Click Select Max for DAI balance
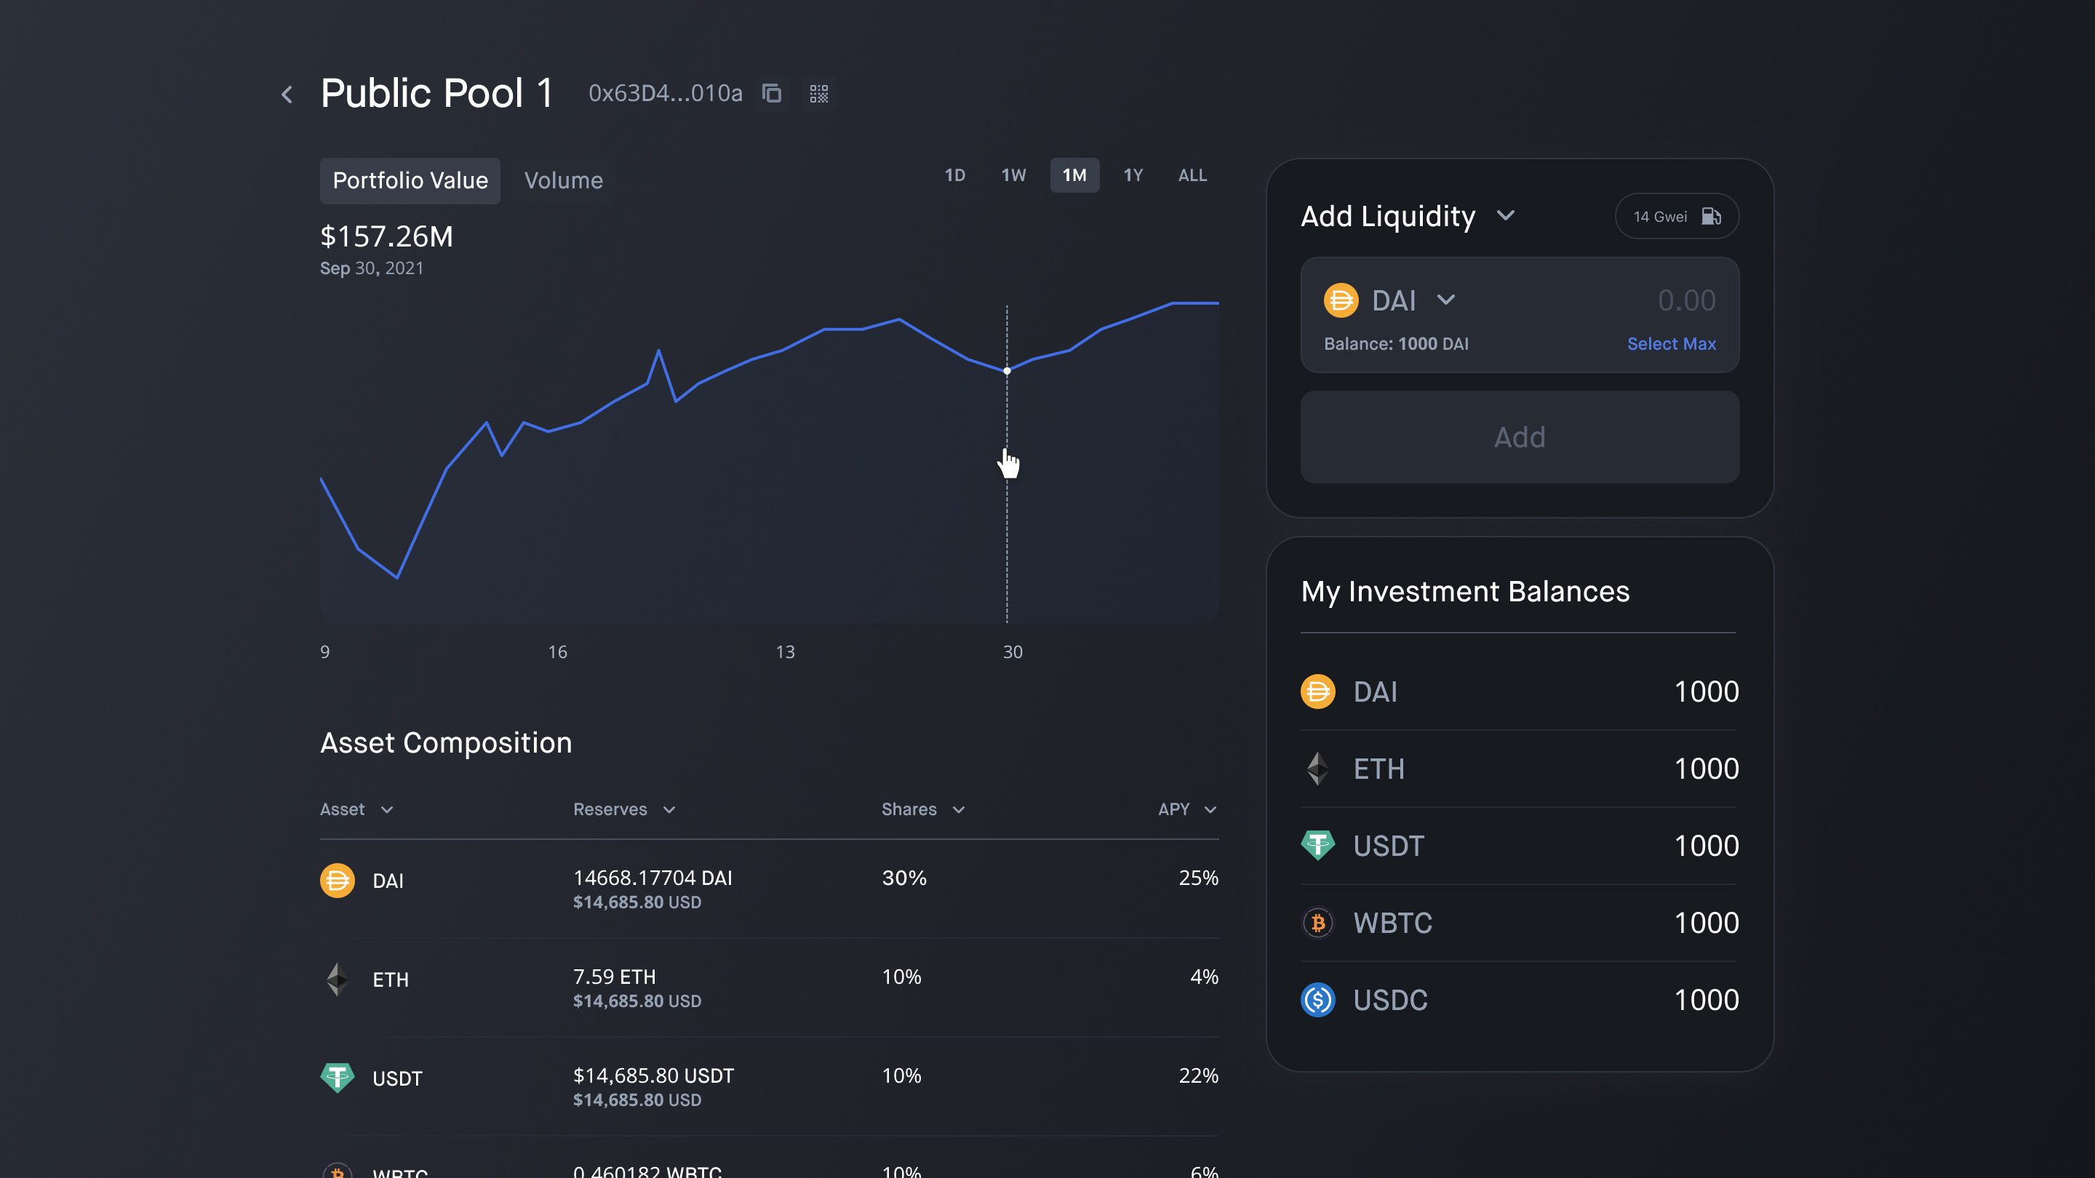 tap(1672, 344)
